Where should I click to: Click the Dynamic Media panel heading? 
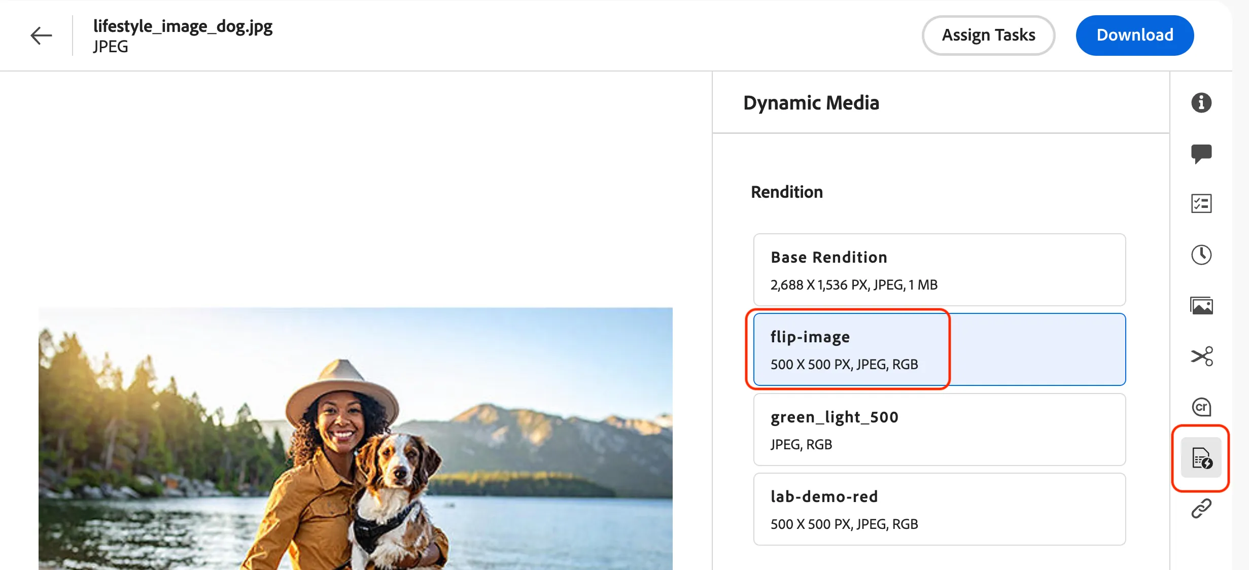pos(811,103)
